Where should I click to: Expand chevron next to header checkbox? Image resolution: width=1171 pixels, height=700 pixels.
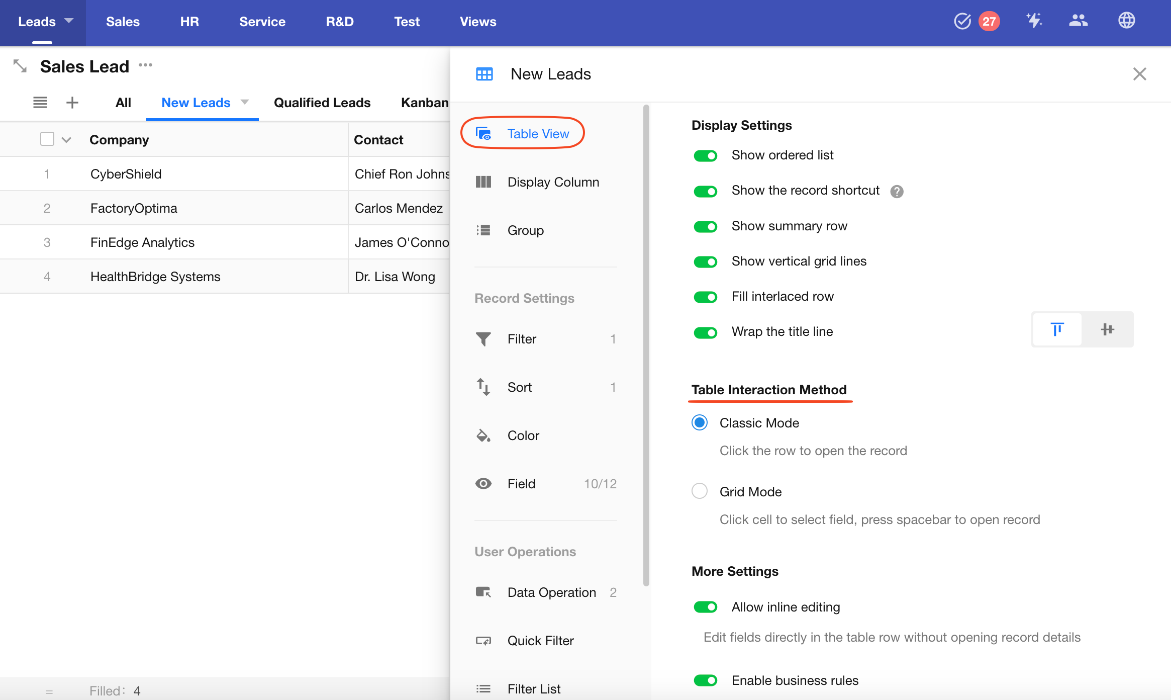(x=66, y=140)
